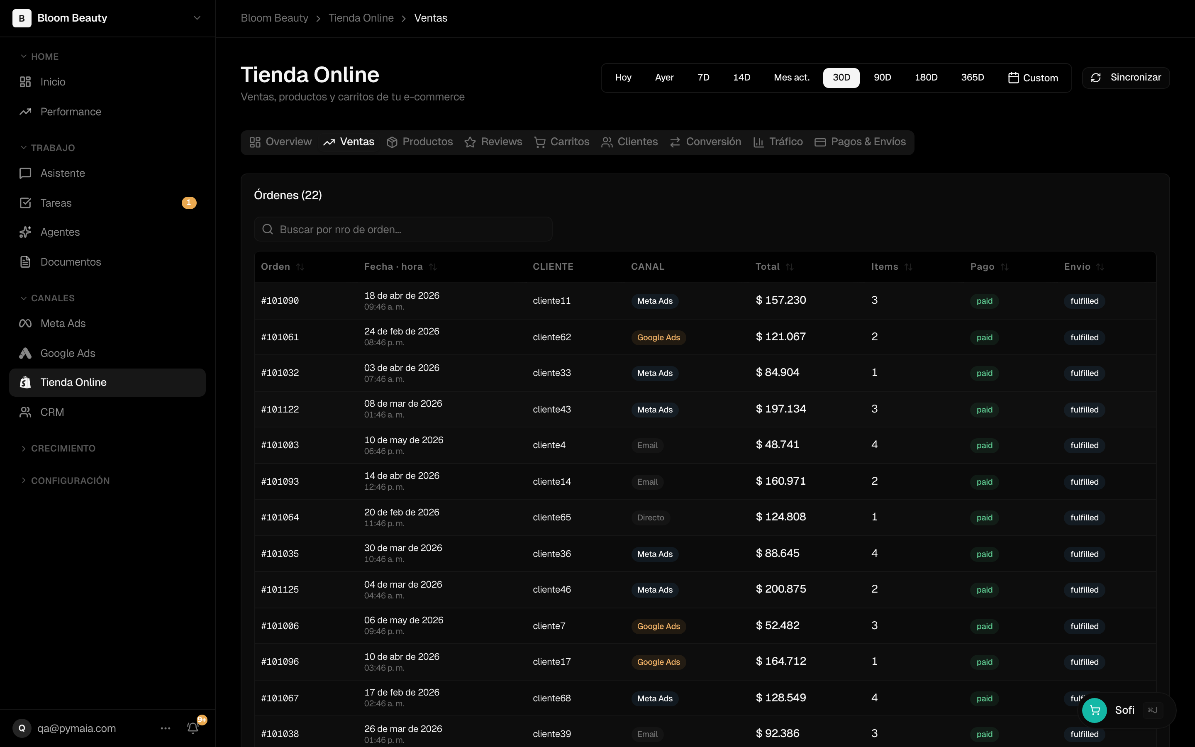1195x747 pixels.
Task: Click Bloom Beauty breadcrumb link
Action: coord(274,18)
